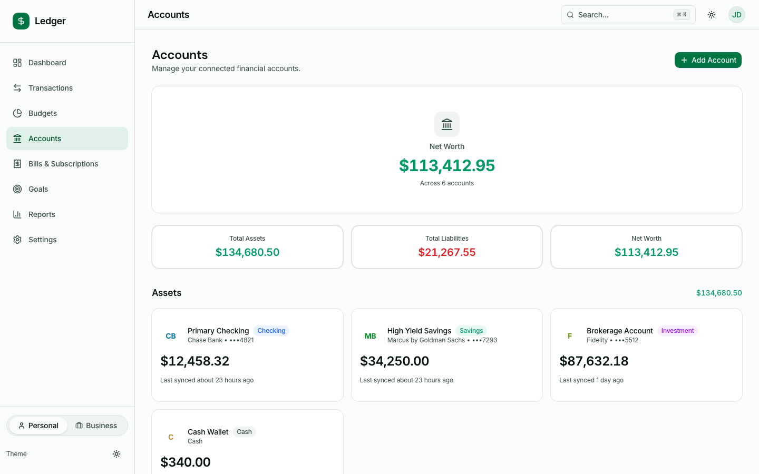Click the Total Liabilities amount

pos(446,252)
